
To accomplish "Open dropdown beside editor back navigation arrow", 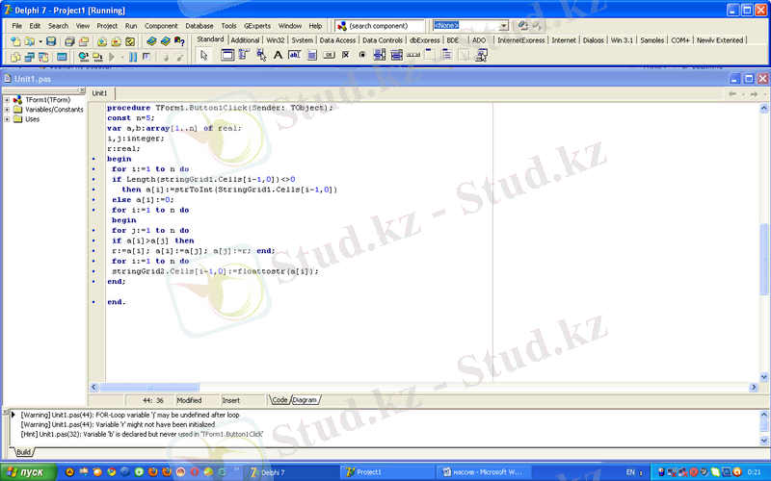I will tap(743, 93).
